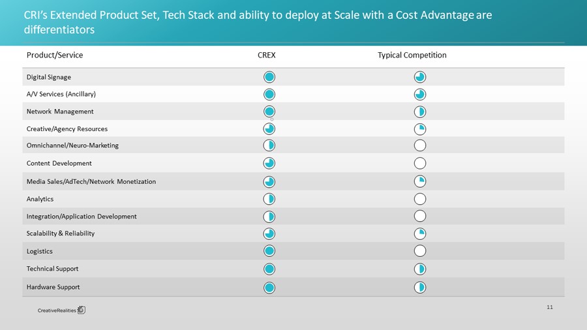The width and height of the screenshot is (587, 330).
Task: Click the Technical Support row label
Action: click(x=52, y=269)
